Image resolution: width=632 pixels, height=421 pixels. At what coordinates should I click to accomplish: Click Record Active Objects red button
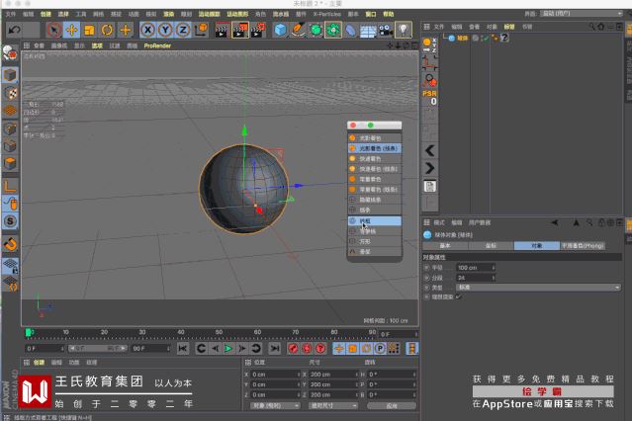293,349
